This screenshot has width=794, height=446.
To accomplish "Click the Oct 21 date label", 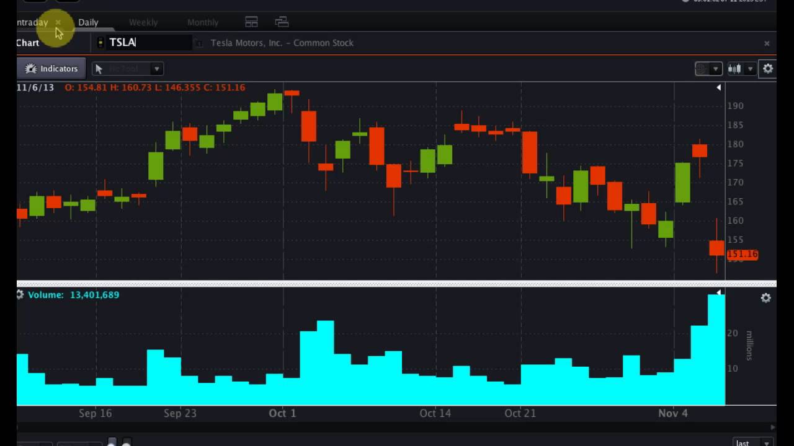I will [520, 413].
